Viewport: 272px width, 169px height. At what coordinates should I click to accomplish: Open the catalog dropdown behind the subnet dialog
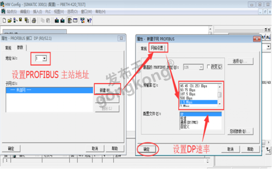click(x=268, y=46)
